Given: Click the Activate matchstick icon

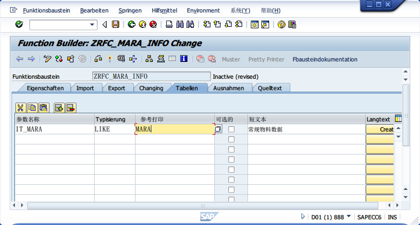Looking at the screenshot, I should click(110, 59).
